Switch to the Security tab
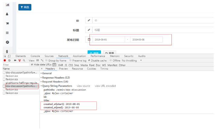This screenshot has width=217, height=131. coord(129,56)
